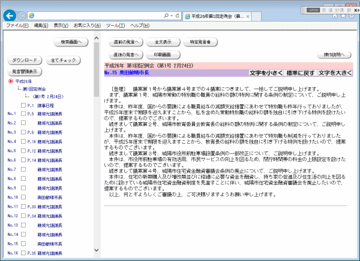Click the あ input mode on the ATOK bar

(324, 10)
